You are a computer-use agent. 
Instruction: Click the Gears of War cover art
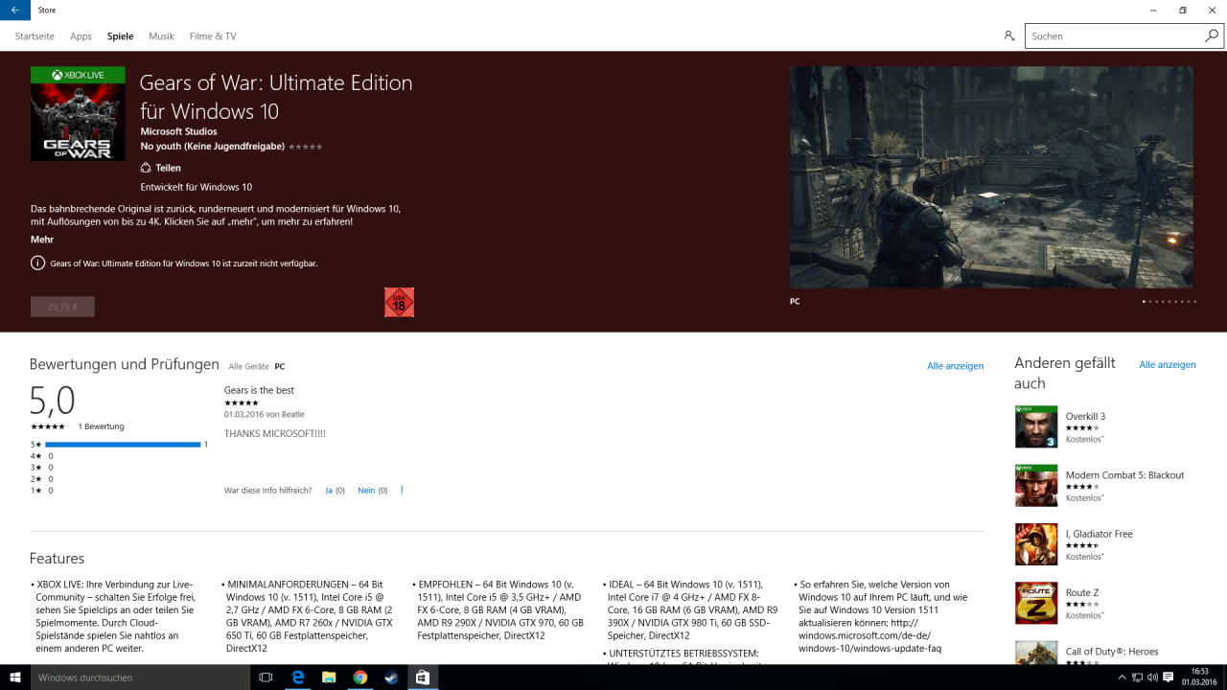click(x=78, y=114)
